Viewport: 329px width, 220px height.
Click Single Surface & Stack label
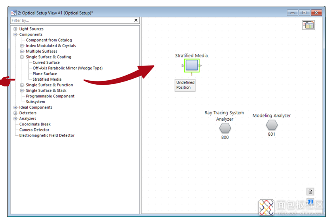[x=46, y=91]
